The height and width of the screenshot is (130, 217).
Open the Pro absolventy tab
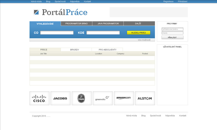107,50
